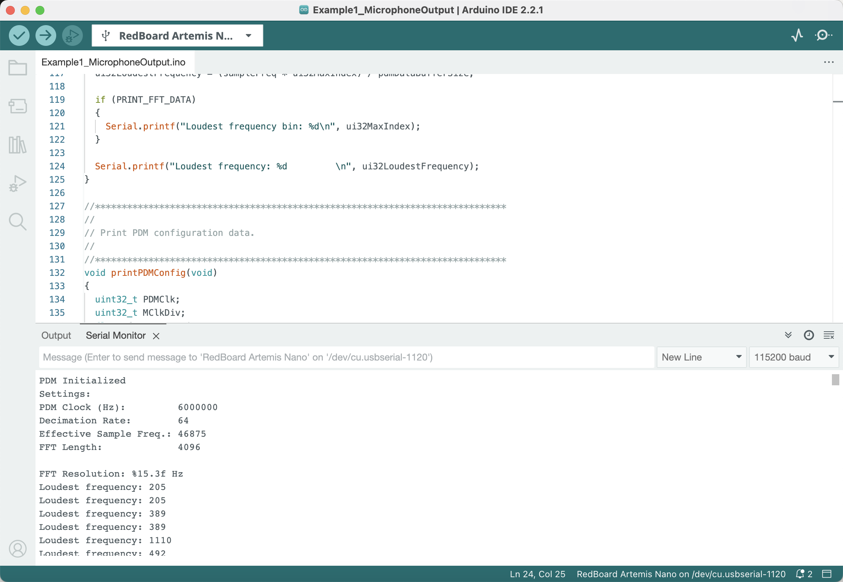Clear the Serial Monitor output
The width and height of the screenshot is (843, 582).
pyautogui.click(x=829, y=335)
